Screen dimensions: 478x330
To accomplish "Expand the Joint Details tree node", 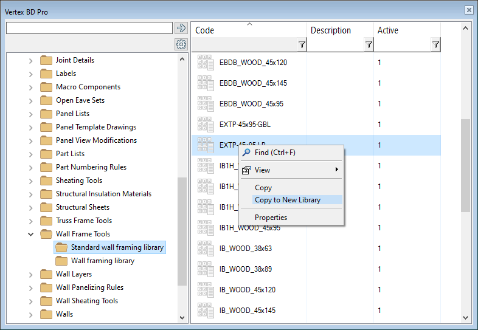I will [x=31, y=60].
